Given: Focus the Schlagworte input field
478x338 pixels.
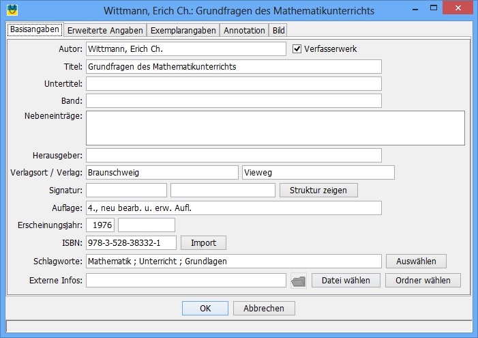Looking at the screenshot, I should pyautogui.click(x=234, y=262).
